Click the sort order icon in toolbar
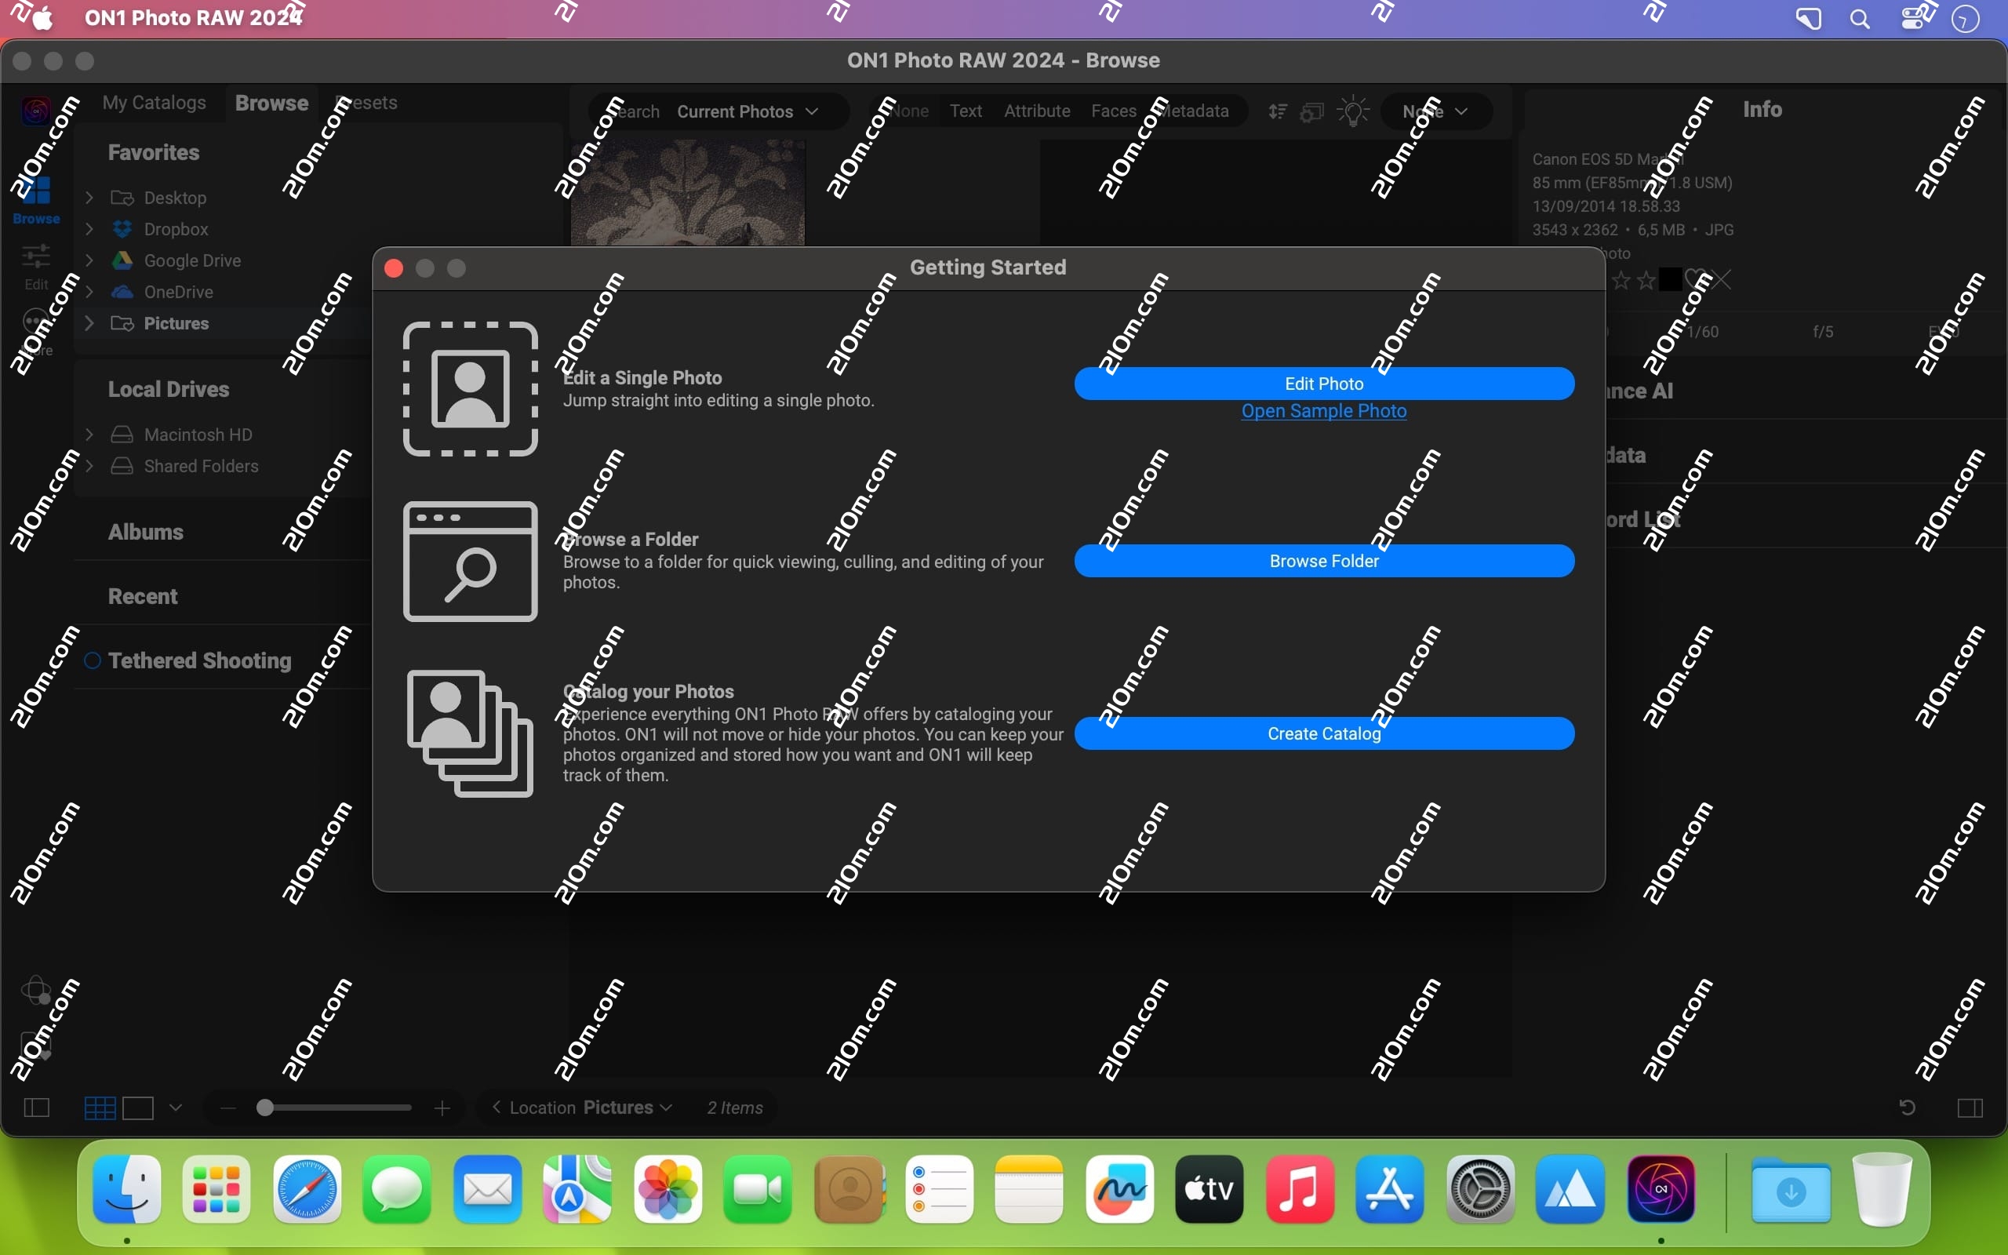 (x=1277, y=111)
